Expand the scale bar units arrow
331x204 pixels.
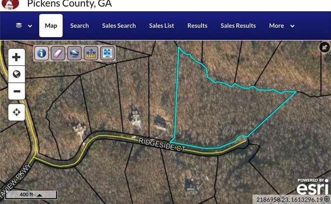[x=39, y=195]
